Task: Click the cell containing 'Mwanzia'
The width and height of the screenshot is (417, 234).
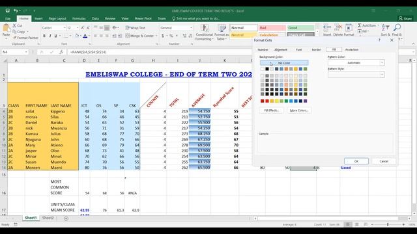Action: click(64, 128)
